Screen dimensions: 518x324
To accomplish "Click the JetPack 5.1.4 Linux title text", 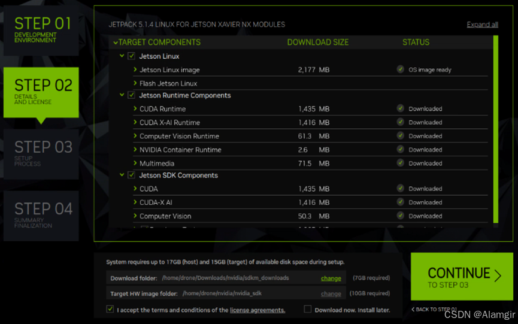I will click(197, 25).
